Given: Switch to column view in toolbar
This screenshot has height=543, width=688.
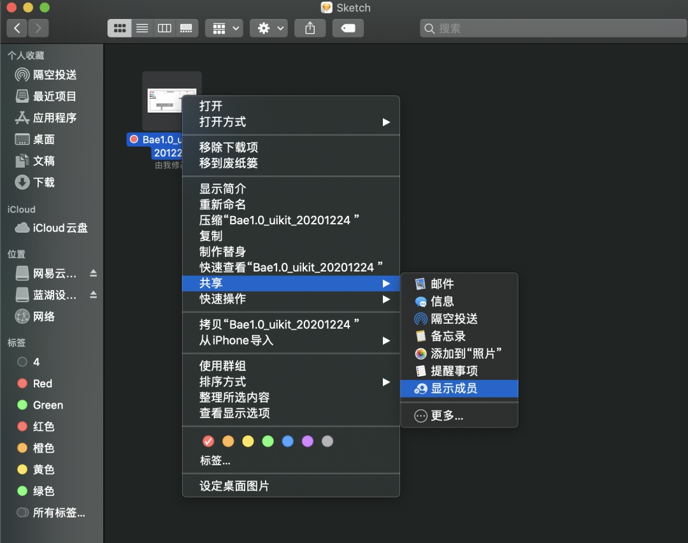Looking at the screenshot, I should 164,29.
